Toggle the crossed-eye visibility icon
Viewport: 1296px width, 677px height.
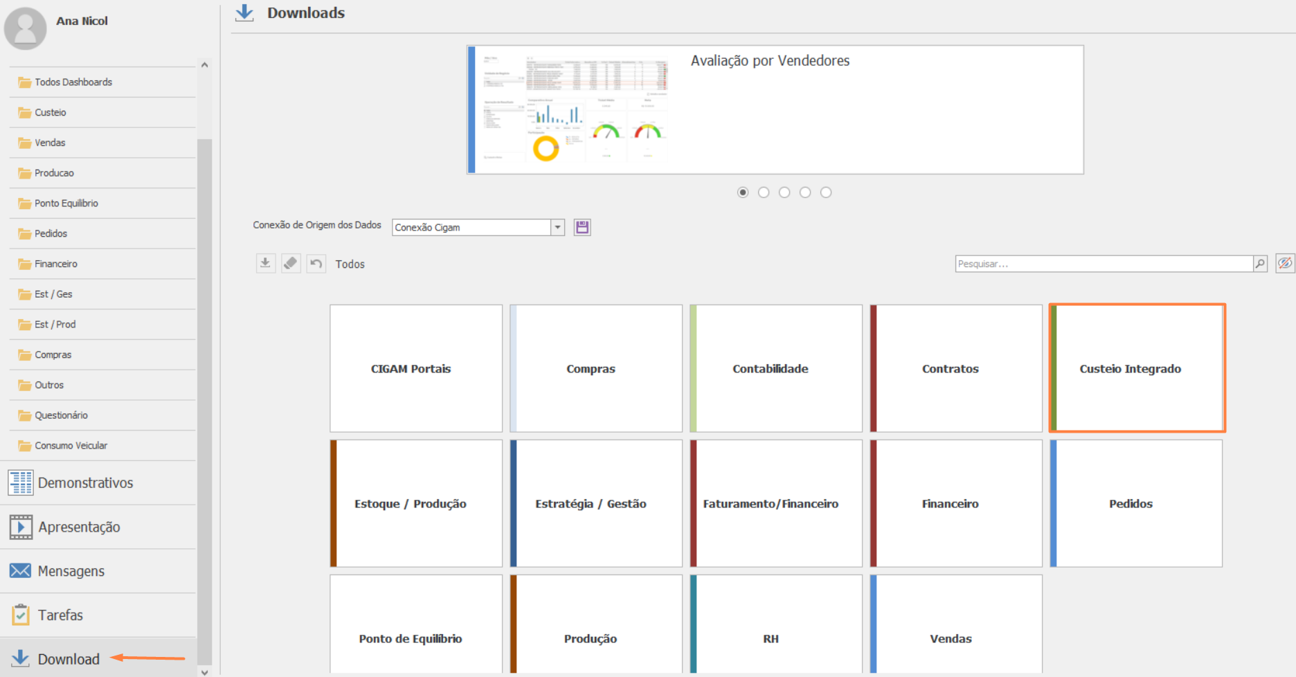[x=1285, y=263]
